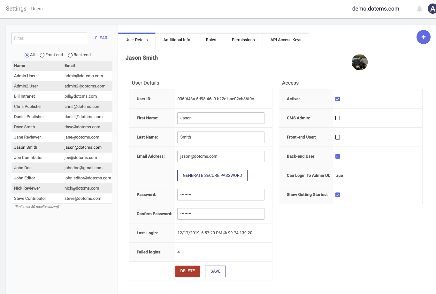This screenshot has width=436, height=294.
Task: Select the Back-end radio button
Action: pyautogui.click(x=70, y=55)
